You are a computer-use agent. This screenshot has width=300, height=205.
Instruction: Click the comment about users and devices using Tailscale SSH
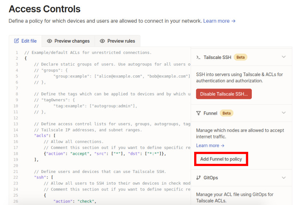(x=100, y=172)
